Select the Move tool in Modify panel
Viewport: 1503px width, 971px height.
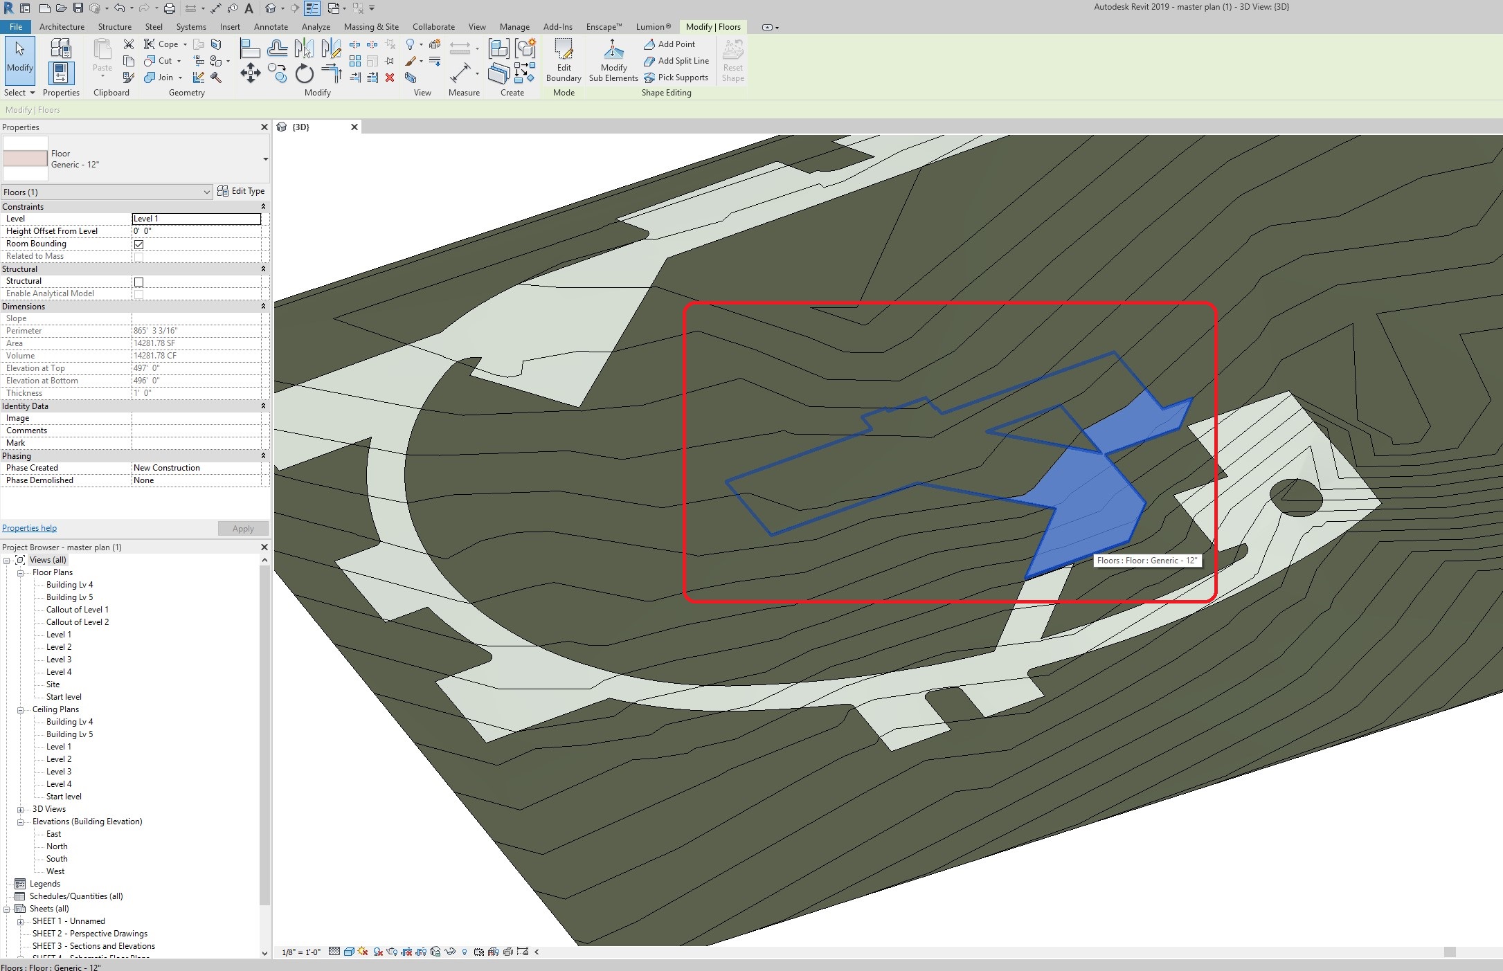tap(250, 73)
